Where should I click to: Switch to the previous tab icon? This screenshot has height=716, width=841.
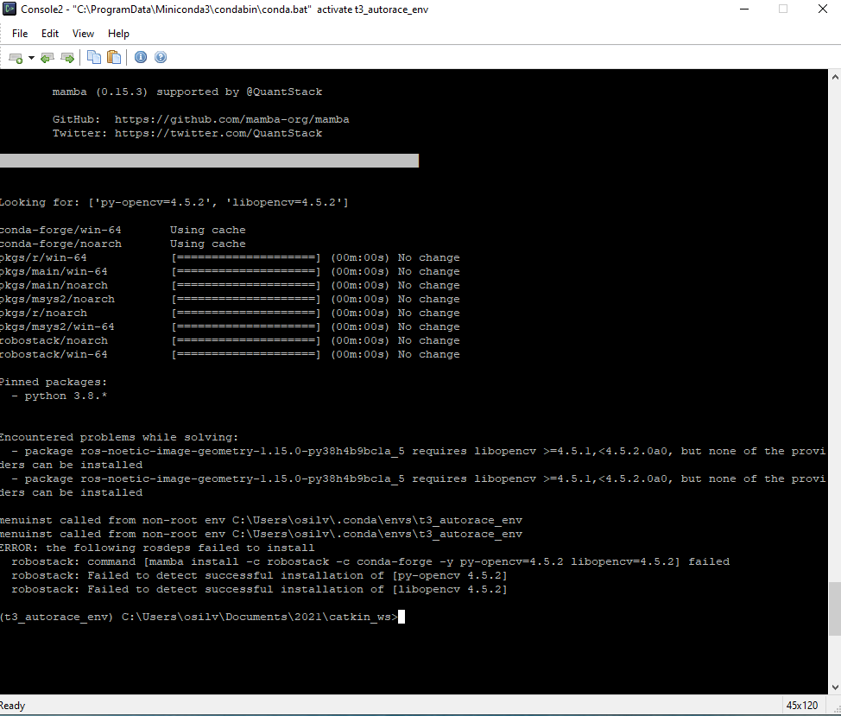click(47, 57)
